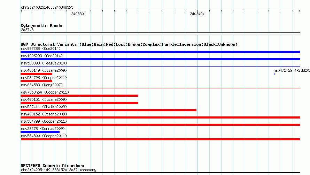Screen dimensions: 310x175
Task: Click the nsv460151 (Itsara2009) red bar
Action: point(79,103)
